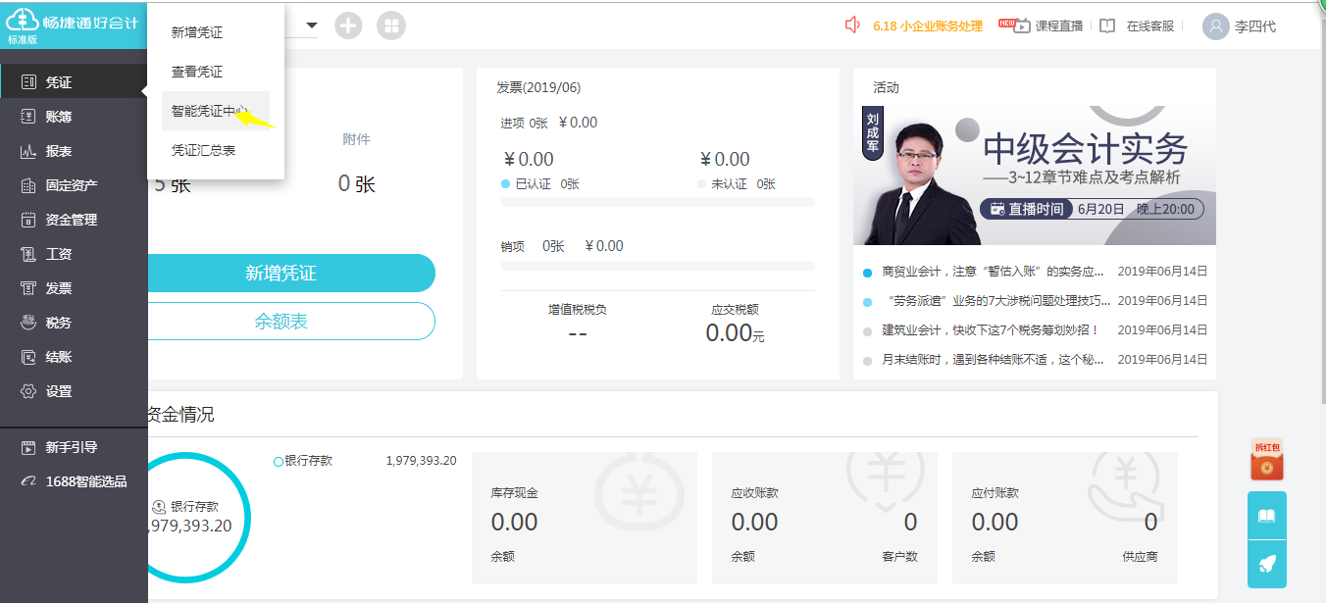The image size is (1326, 603).
Task: Click the speaker announcement icon
Action: pyautogui.click(x=851, y=25)
